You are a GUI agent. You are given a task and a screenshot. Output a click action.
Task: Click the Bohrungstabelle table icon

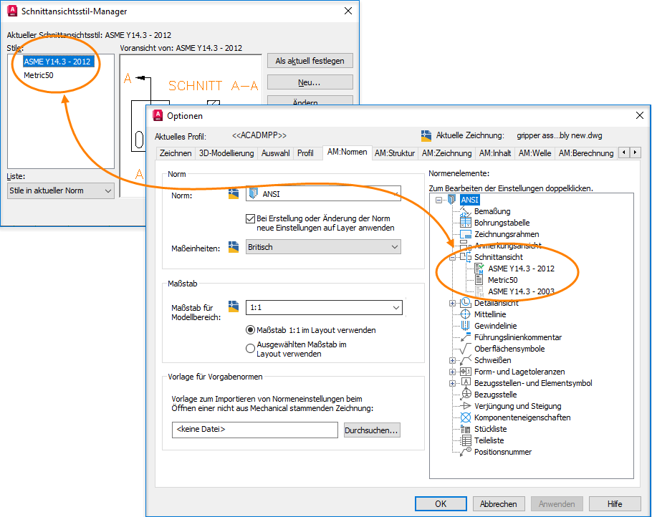tap(465, 223)
